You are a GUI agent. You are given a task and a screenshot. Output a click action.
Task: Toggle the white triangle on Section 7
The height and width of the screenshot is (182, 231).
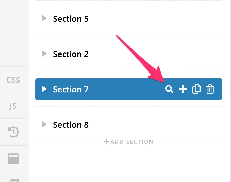(x=45, y=89)
